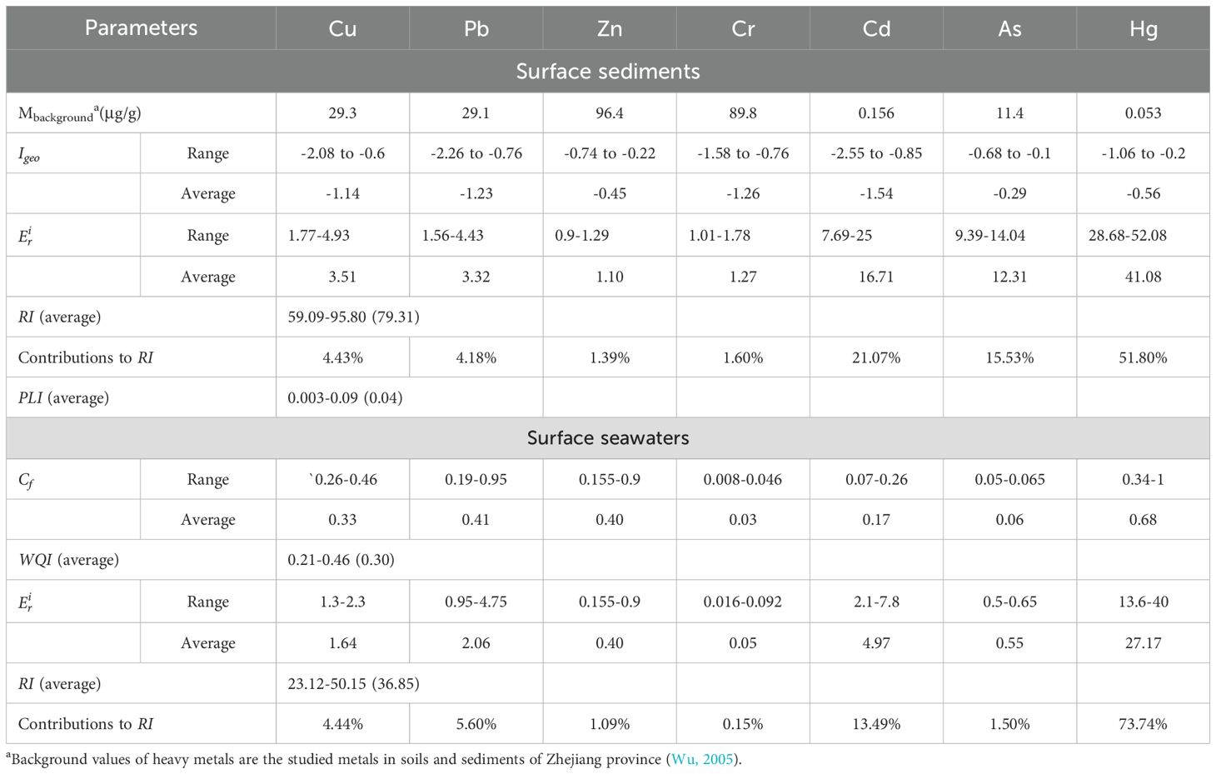Select the Hg contribution cell 51.80%
Screen dimensions: 1216x774
click(1143, 358)
